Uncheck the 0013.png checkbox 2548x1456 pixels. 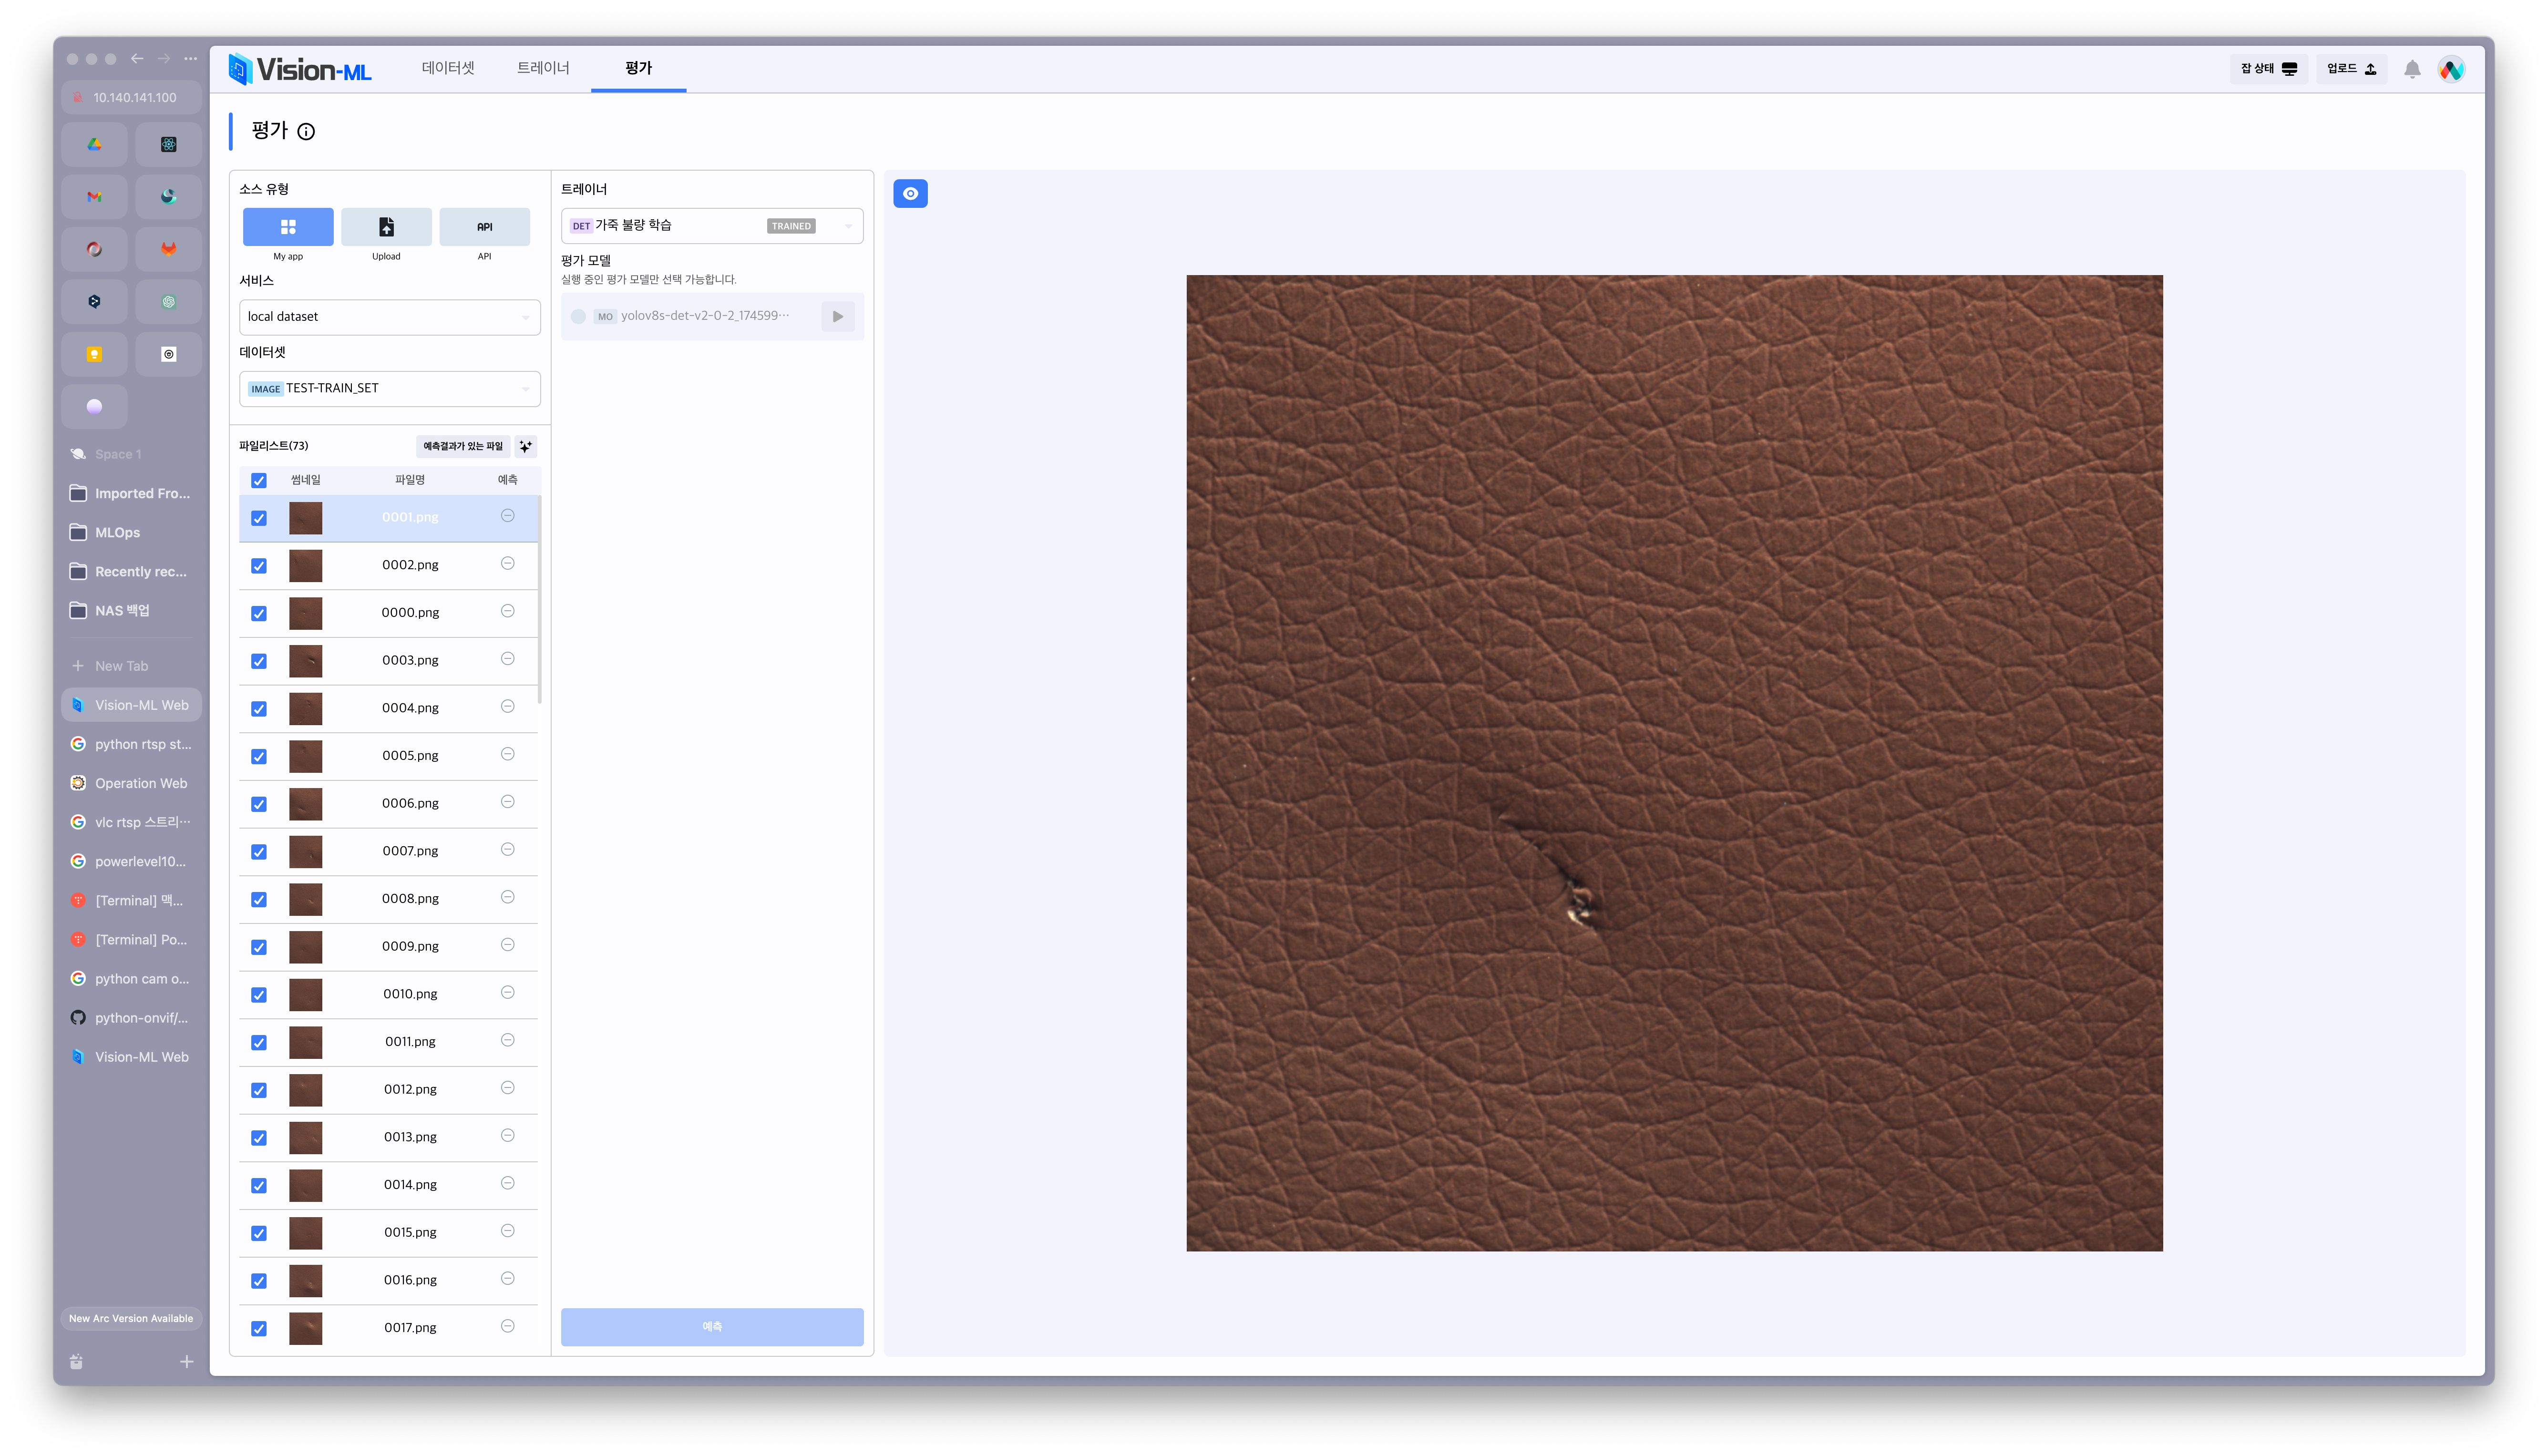(x=259, y=1138)
